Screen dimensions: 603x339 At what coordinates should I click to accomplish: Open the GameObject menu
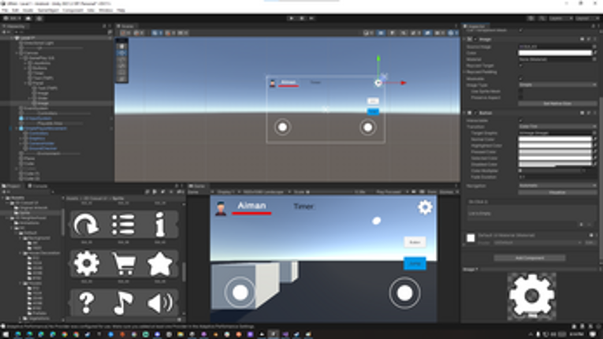(48, 10)
